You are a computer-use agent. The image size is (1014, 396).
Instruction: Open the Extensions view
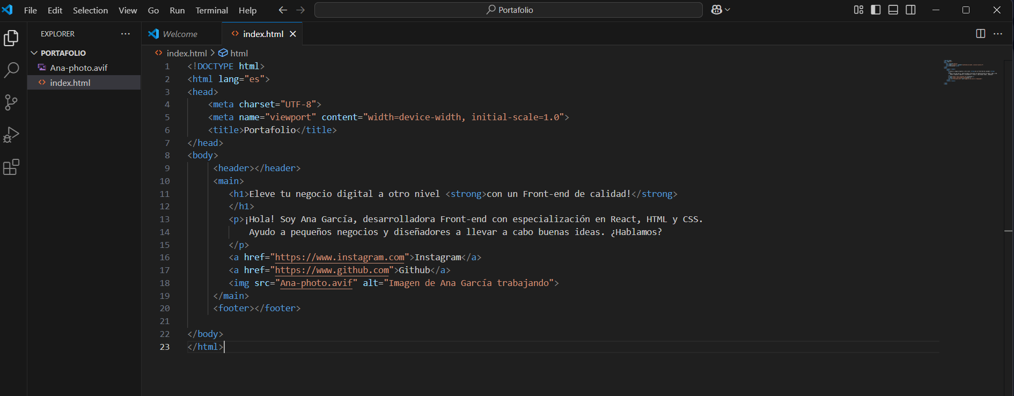(x=11, y=167)
